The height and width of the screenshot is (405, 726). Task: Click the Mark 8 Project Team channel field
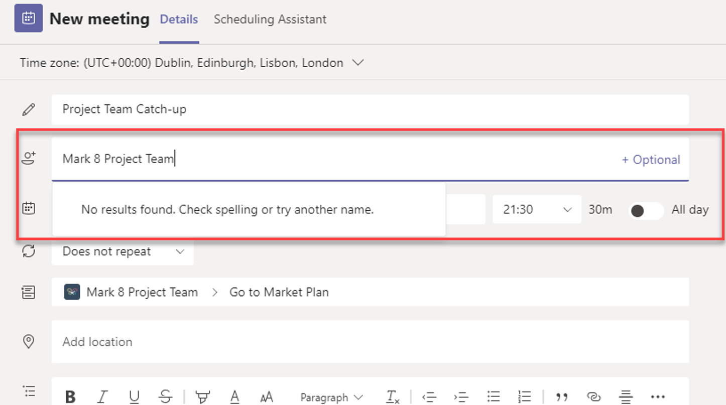(x=370, y=292)
